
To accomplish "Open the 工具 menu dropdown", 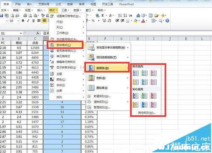I will [x=65, y=10].
